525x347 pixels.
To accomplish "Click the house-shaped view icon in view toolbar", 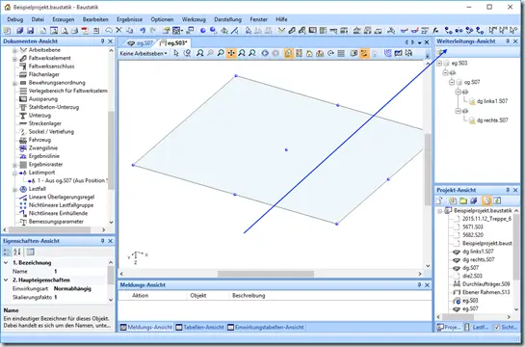I will point(309,53).
